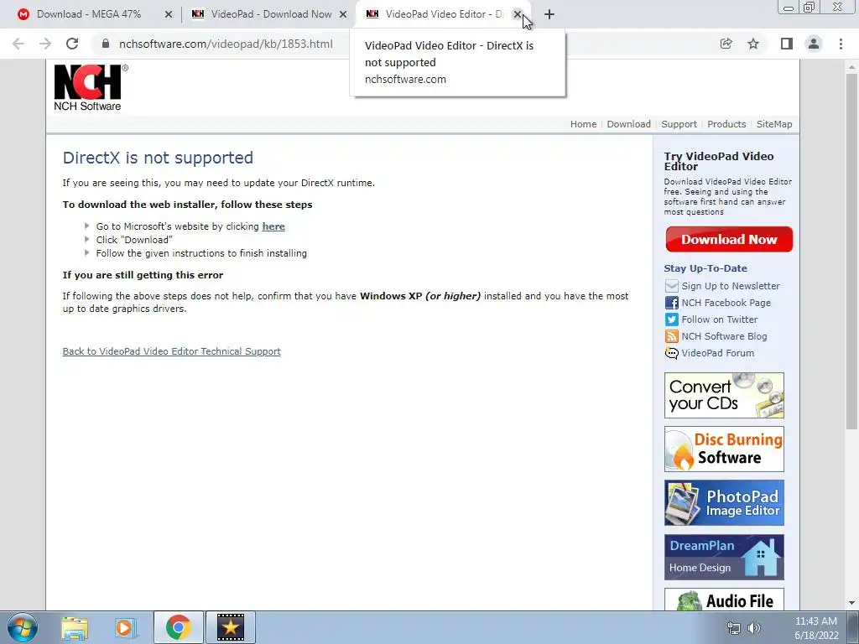Go forward in browser history
This screenshot has width=859, height=644.
[45, 44]
